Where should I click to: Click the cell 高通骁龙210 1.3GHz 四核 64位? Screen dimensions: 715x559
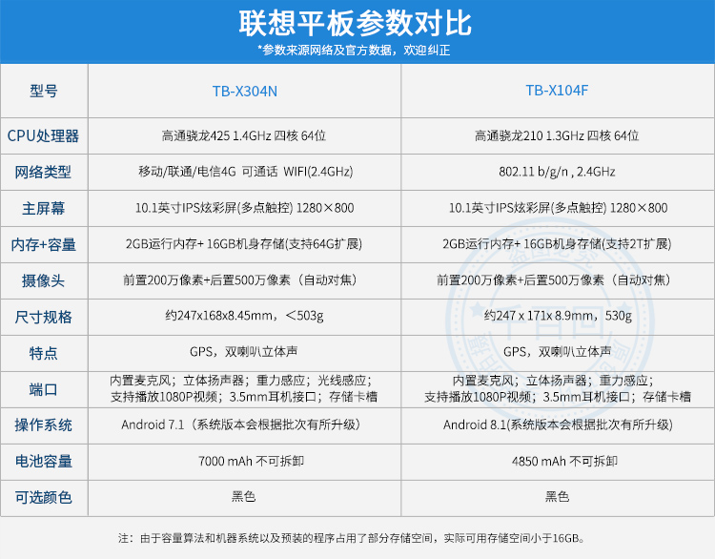point(557,136)
